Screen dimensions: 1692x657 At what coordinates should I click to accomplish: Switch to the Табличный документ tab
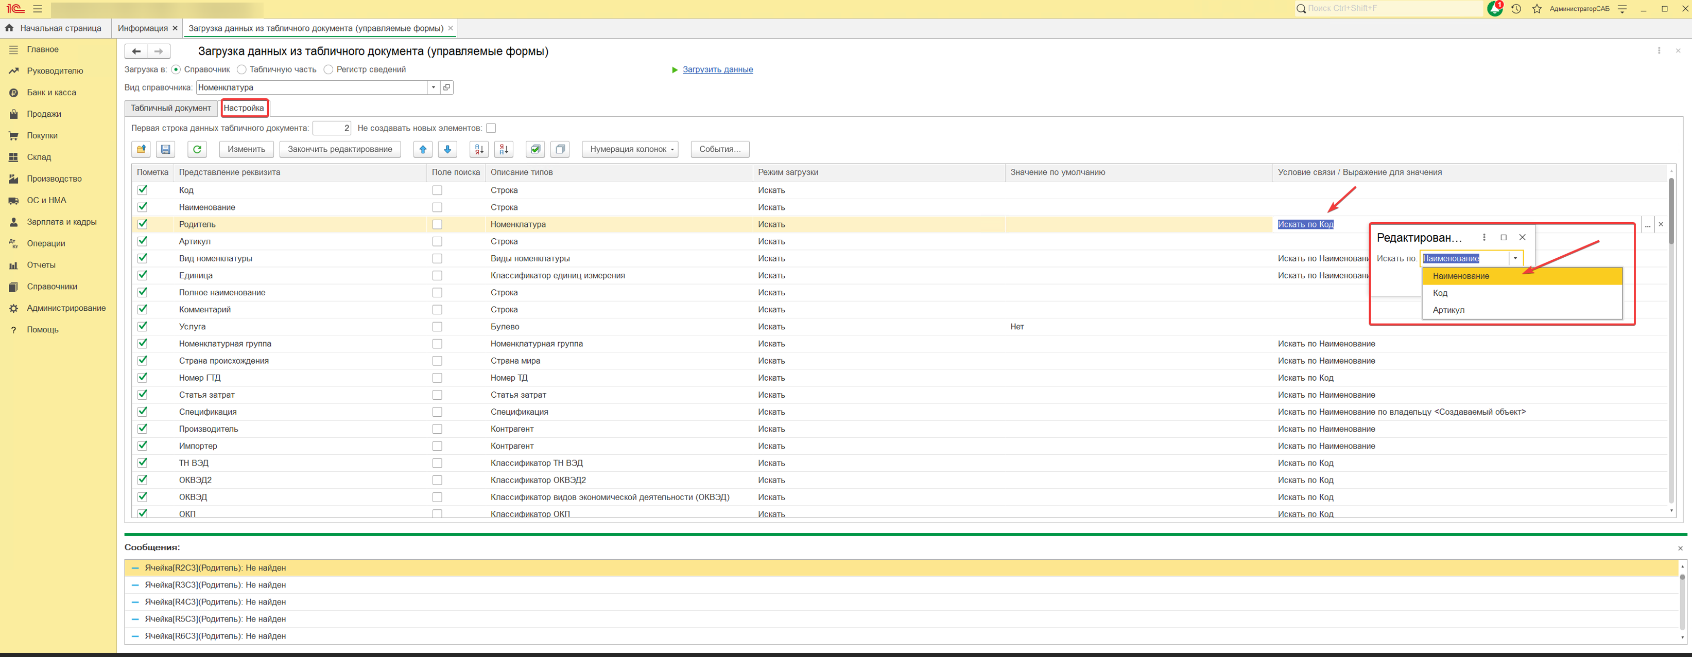tap(171, 108)
